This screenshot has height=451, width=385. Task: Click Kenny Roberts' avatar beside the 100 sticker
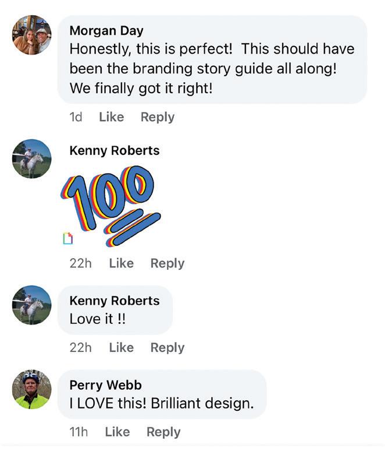32,158
